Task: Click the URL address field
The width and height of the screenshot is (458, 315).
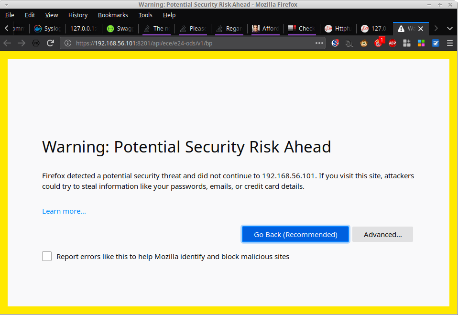Action: click(x=191, y=43)
